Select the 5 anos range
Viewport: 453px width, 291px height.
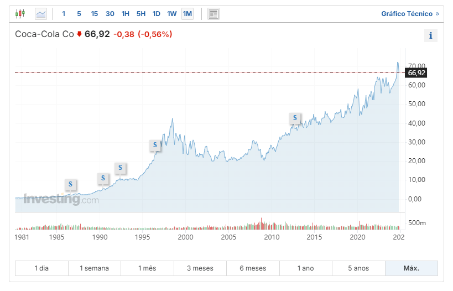point(358,268)
